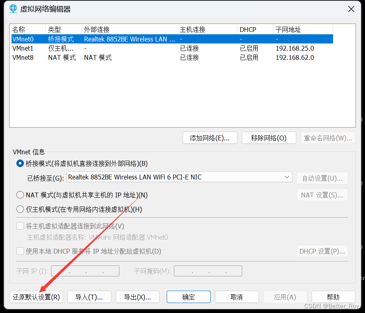Select the VMnet8 row
The height and width of the screenshot is (313, 365).
click(x=172, y=57)
